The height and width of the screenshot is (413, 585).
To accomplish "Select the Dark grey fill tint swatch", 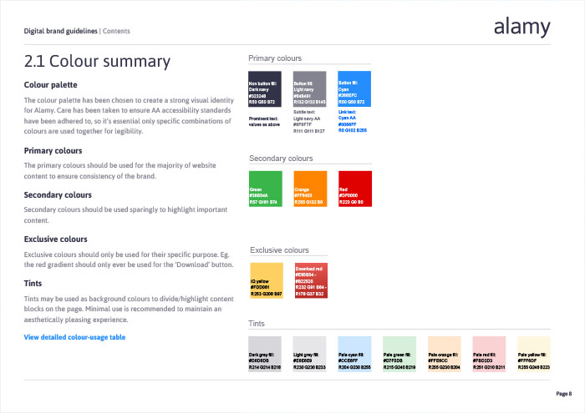I will 265,354.
